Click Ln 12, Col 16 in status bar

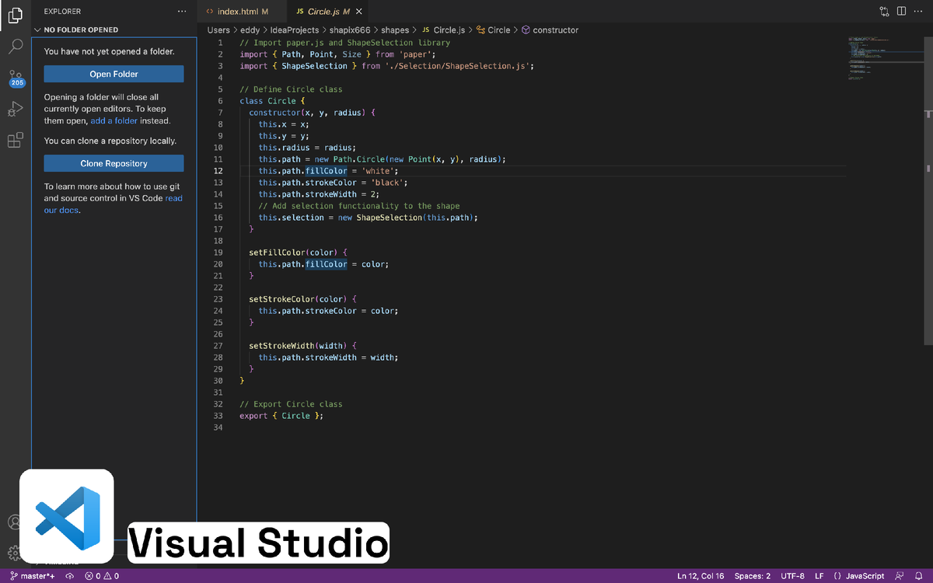pos(701,576)
